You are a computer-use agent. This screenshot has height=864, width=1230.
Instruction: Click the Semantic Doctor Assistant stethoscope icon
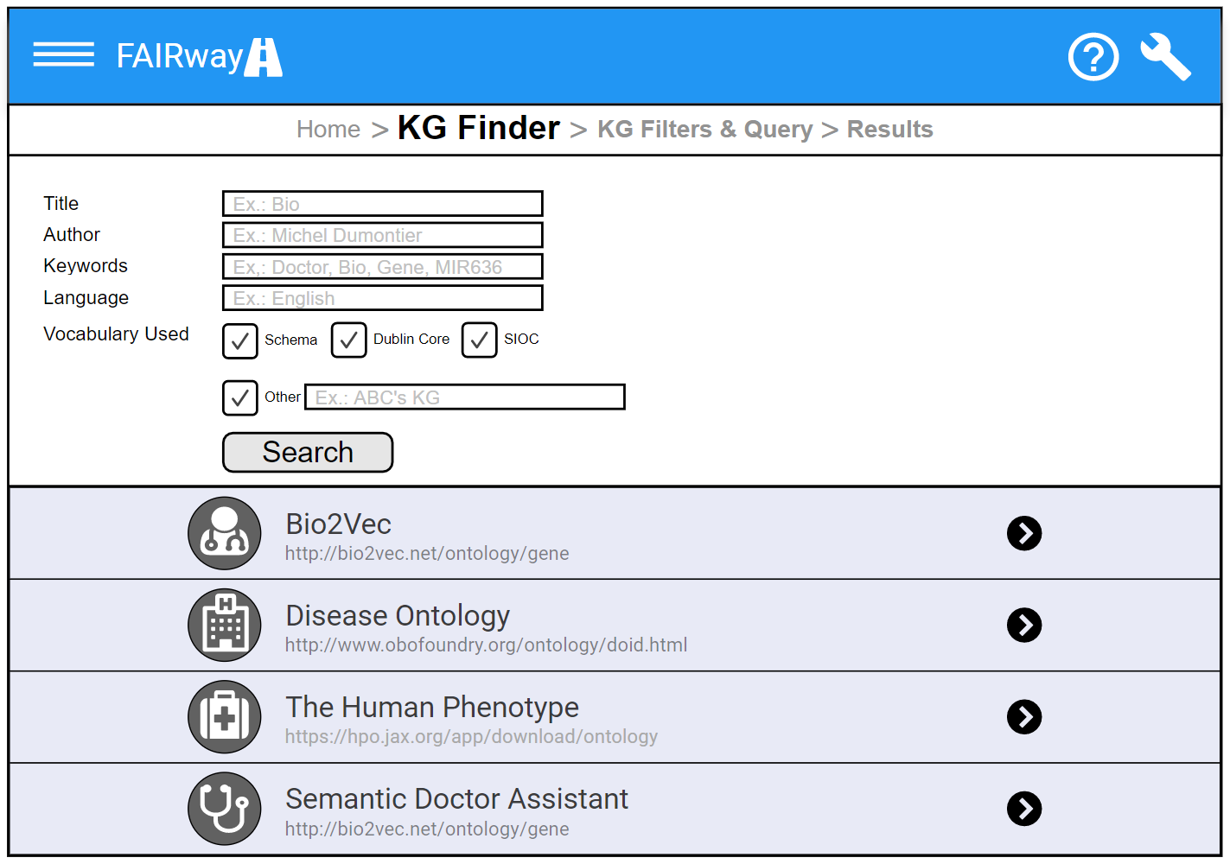[x=225, y=809]
